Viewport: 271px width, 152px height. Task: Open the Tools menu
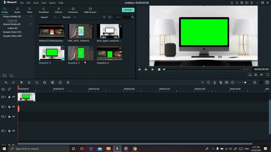click(36, 3)
